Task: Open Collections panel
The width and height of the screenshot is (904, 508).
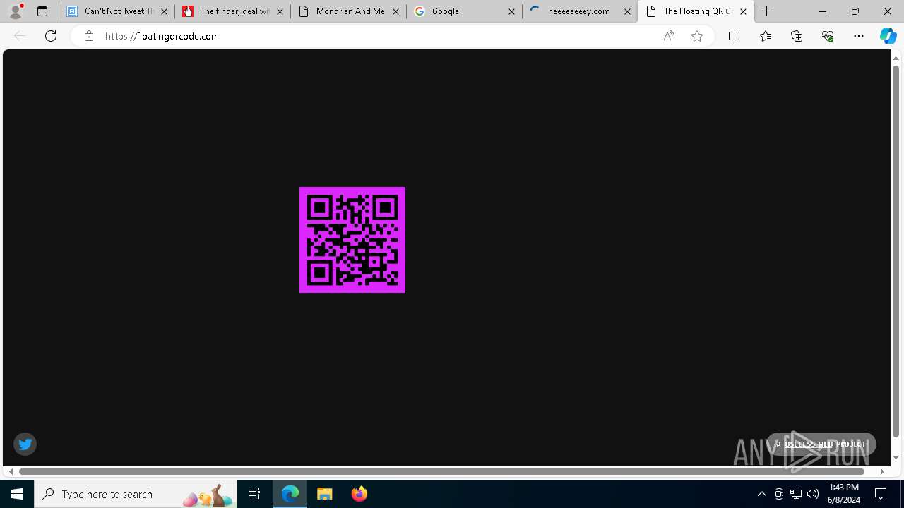Action: pos(797,36)
